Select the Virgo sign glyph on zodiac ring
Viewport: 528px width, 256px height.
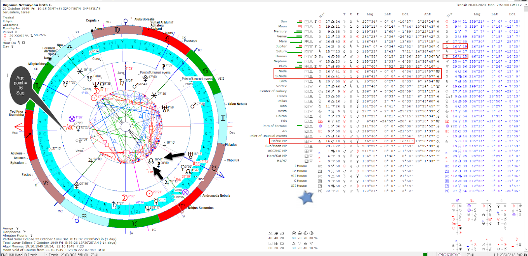(117, 30)
